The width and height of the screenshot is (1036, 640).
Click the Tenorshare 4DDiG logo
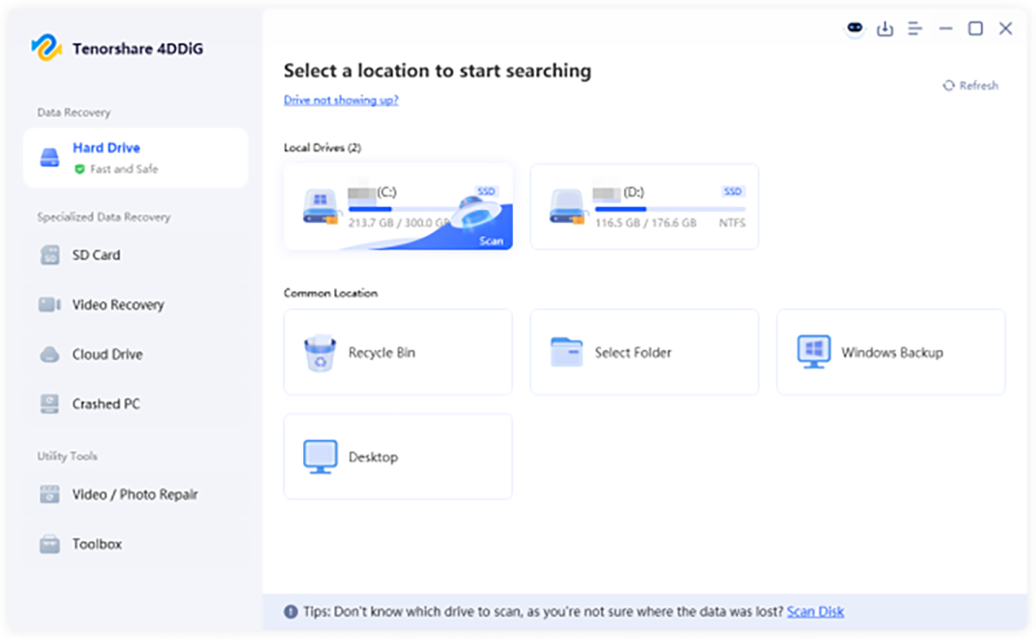click(x=46, y=47)
